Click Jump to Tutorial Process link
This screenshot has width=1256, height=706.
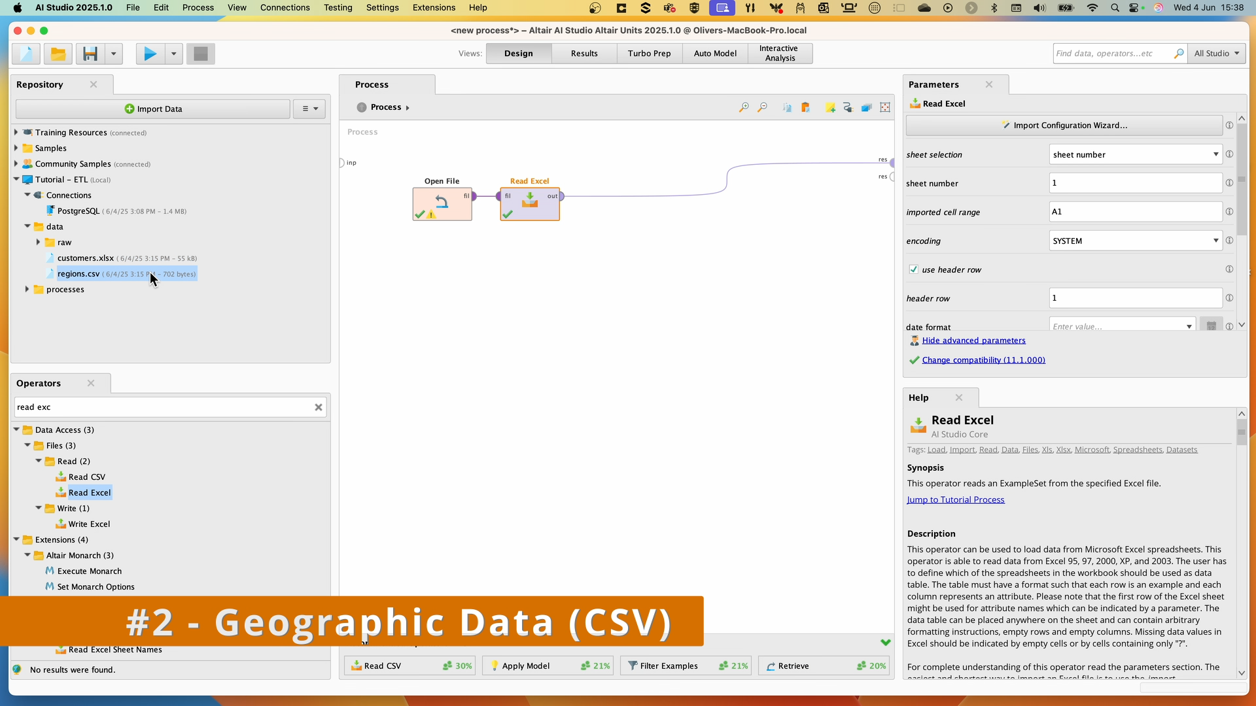pos(956,499)
